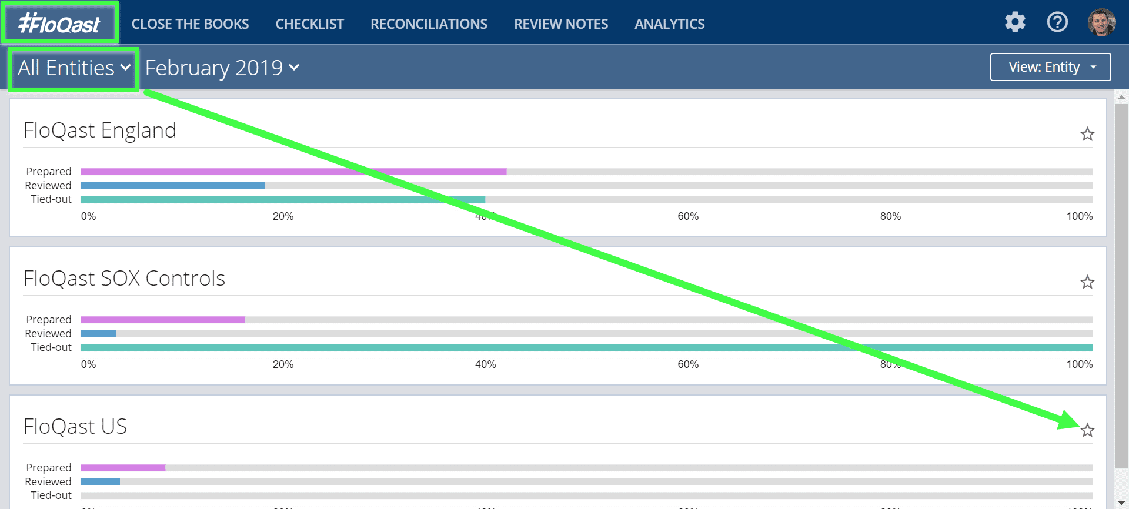This screenshot has width=1129, height=509.
Task: Click the Prepared label under FloQast England
Action: 49,172
